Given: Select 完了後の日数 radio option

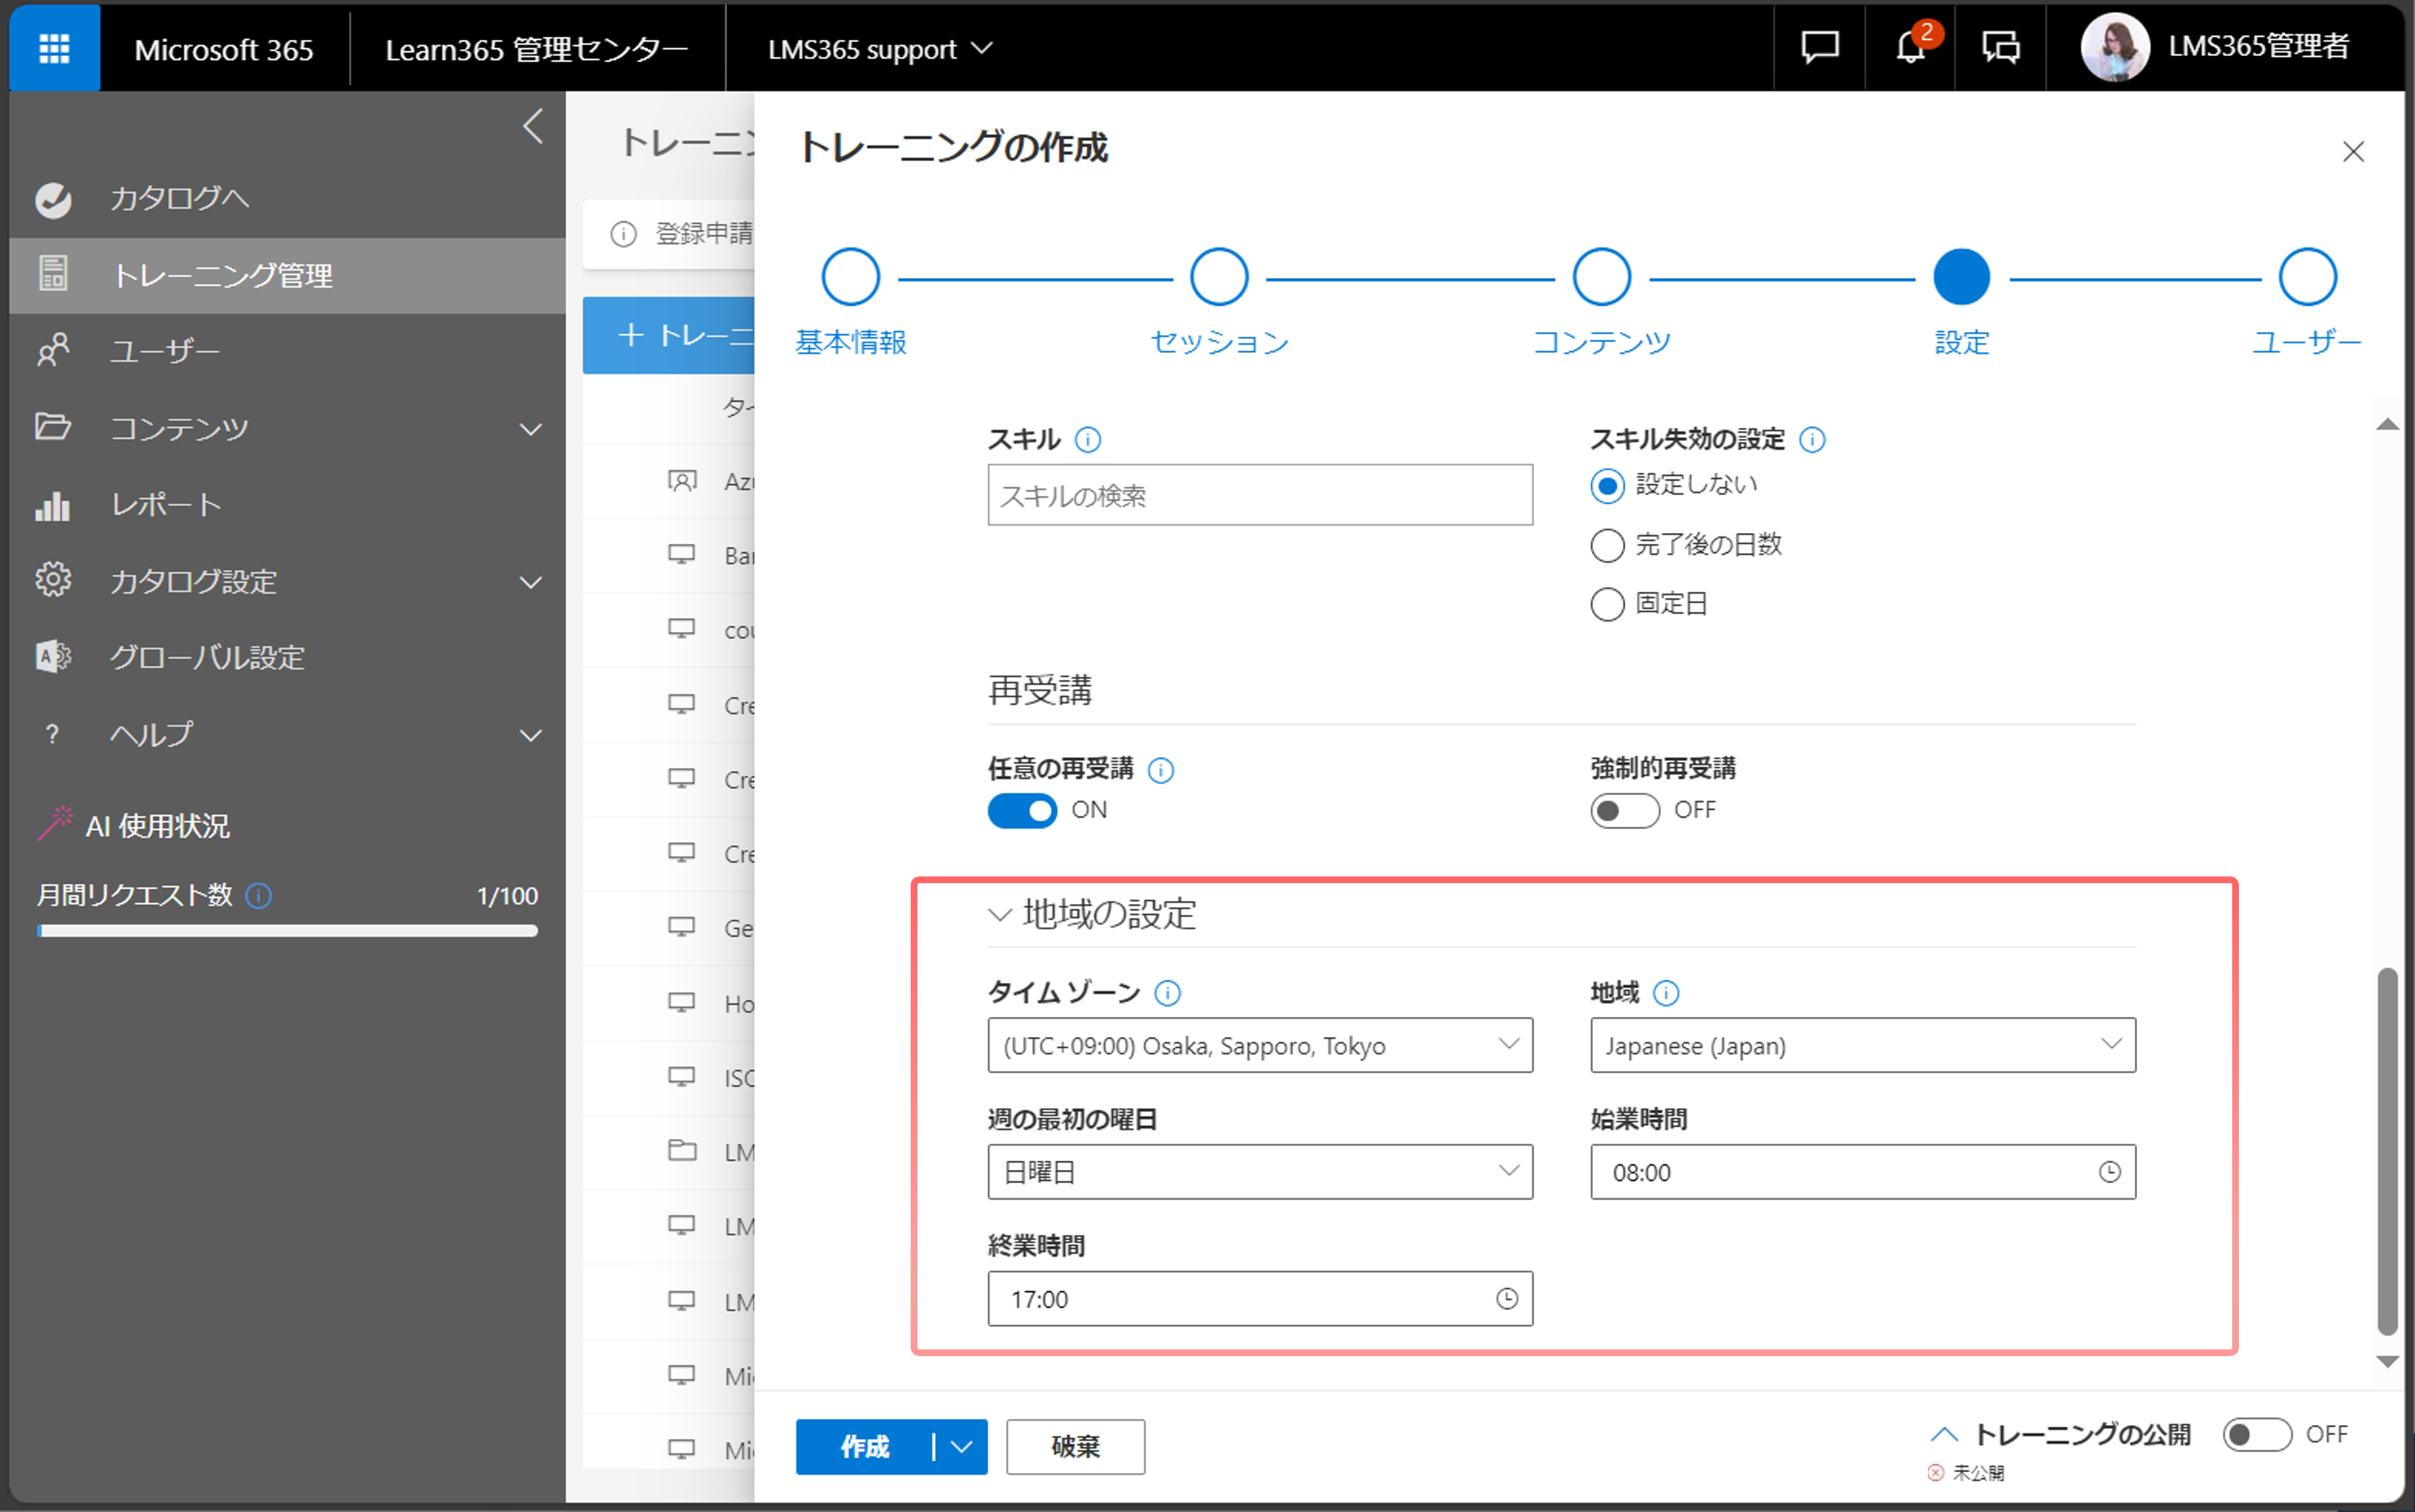Looking at the screenshot, I should [1608, 546].
